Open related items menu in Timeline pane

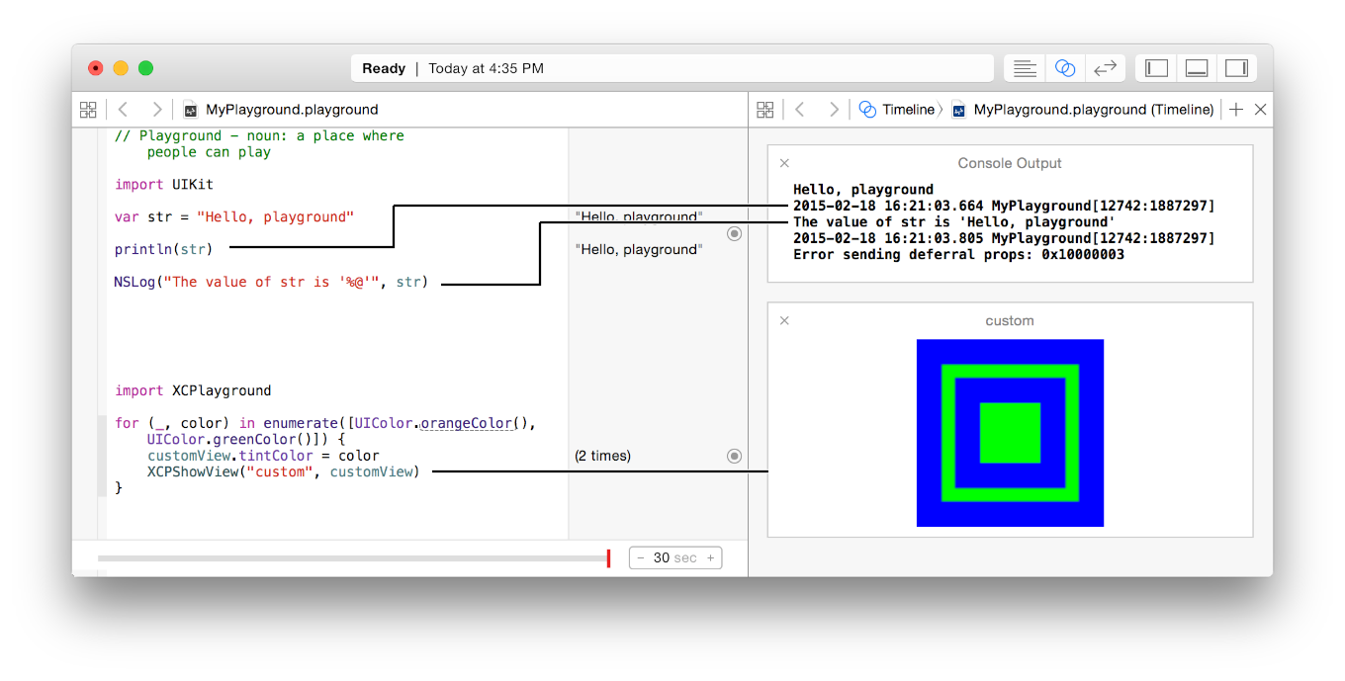pos(764,110)
